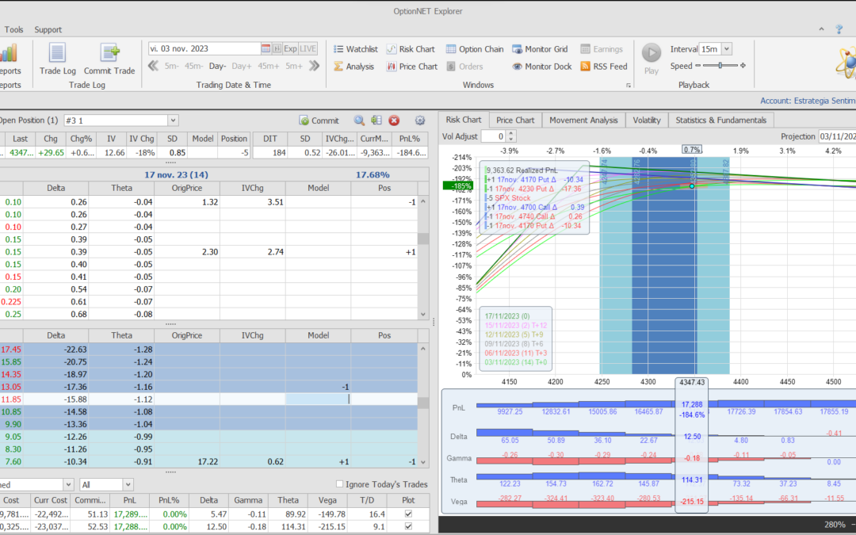
Task: Uncheck the Plot checkbox in second row
Action: pyautogui.click(x=408, y=526)
